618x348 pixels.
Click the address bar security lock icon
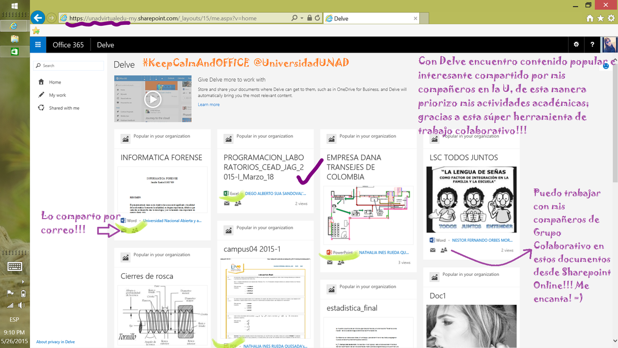[310, 18]
